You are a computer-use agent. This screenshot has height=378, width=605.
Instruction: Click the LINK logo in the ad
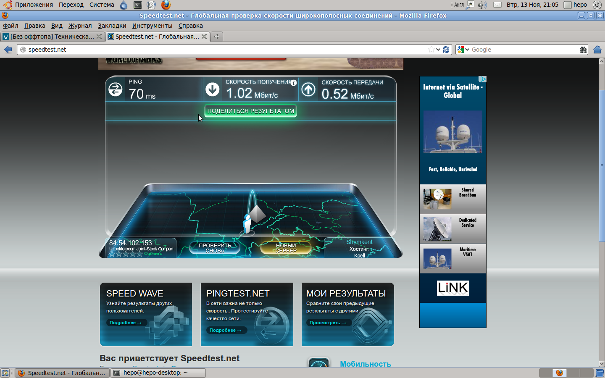(x=453, y=288)
